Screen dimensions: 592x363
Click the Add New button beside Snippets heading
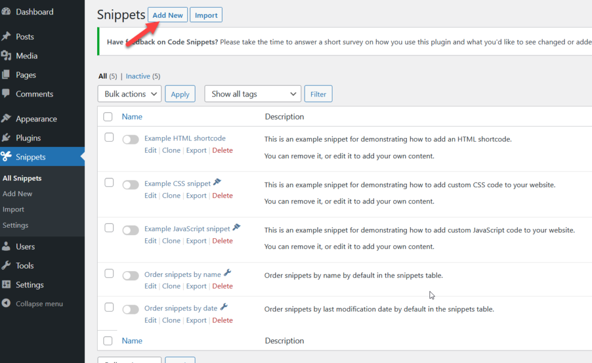tap(168, 15)
